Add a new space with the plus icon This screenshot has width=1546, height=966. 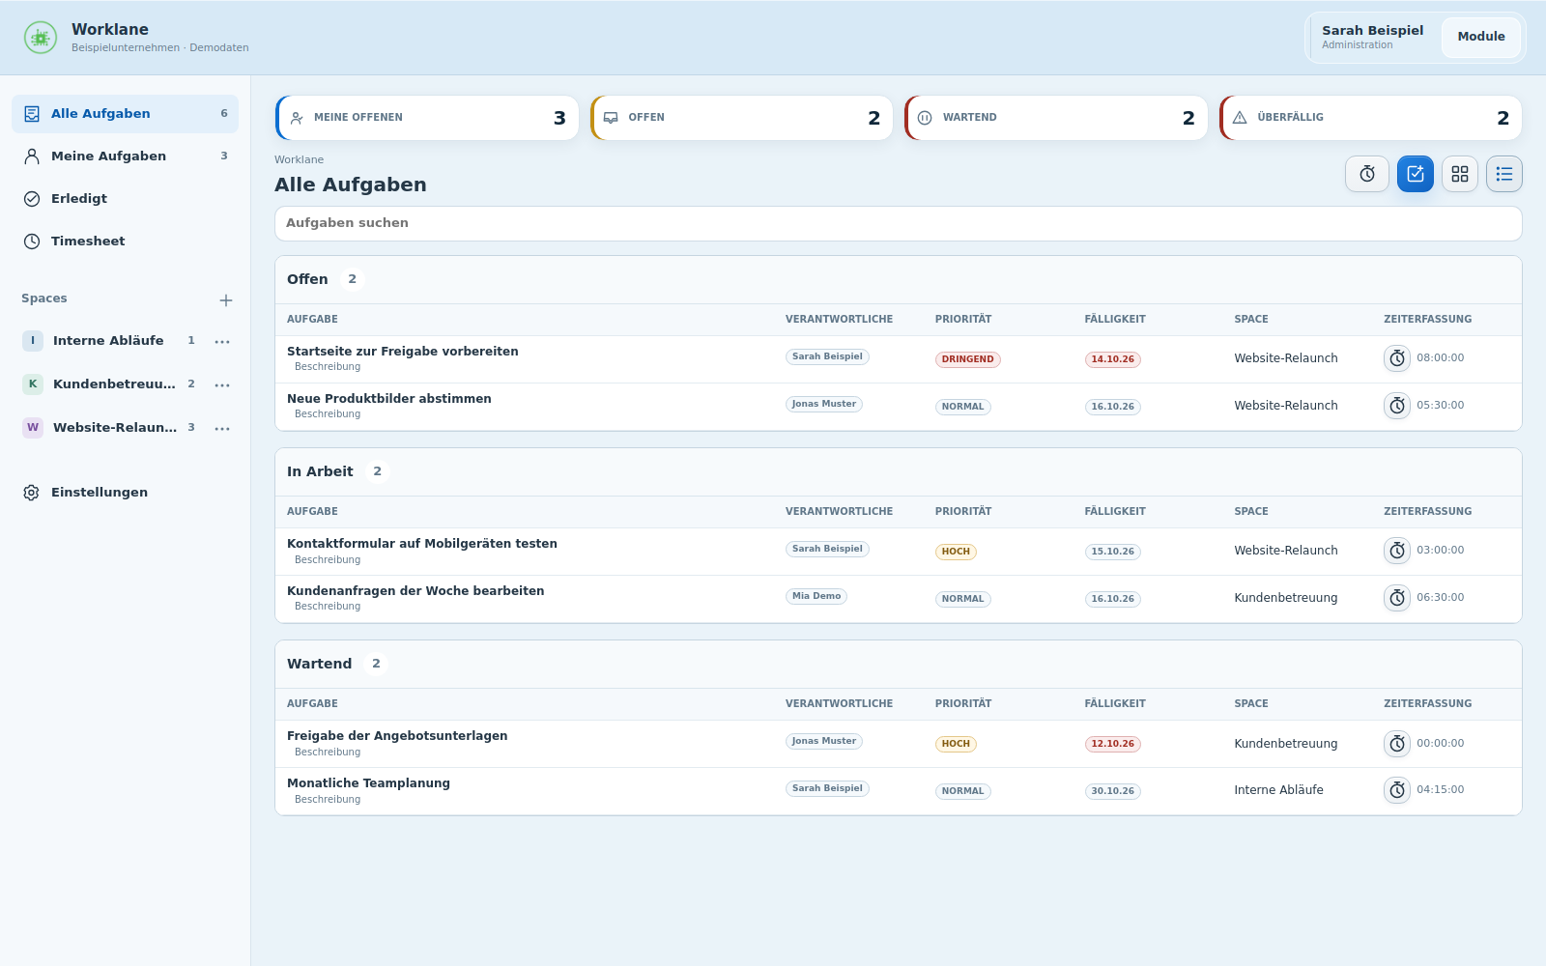click(x=226, y=300)
